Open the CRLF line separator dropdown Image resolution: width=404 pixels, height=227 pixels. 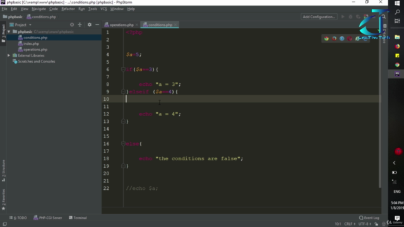tap(350, 224)
